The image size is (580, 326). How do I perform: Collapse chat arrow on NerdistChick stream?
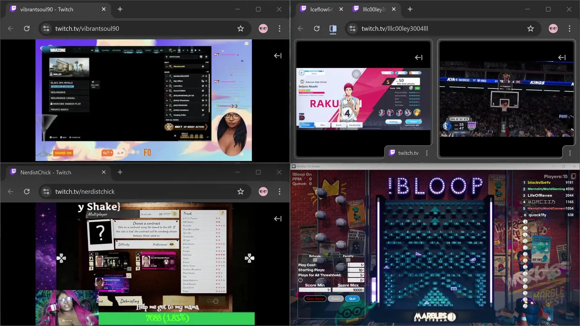point(278,219)
